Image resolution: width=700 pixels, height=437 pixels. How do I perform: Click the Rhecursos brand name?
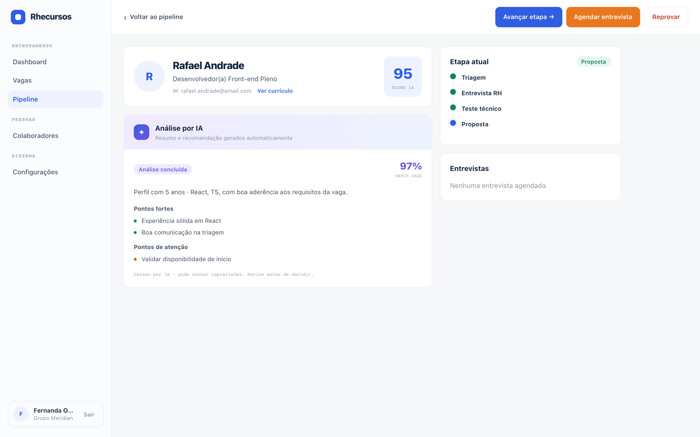click(51, 17)
